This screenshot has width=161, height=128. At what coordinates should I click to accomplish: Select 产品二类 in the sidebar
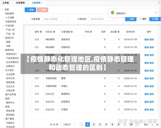pos(10,30)
